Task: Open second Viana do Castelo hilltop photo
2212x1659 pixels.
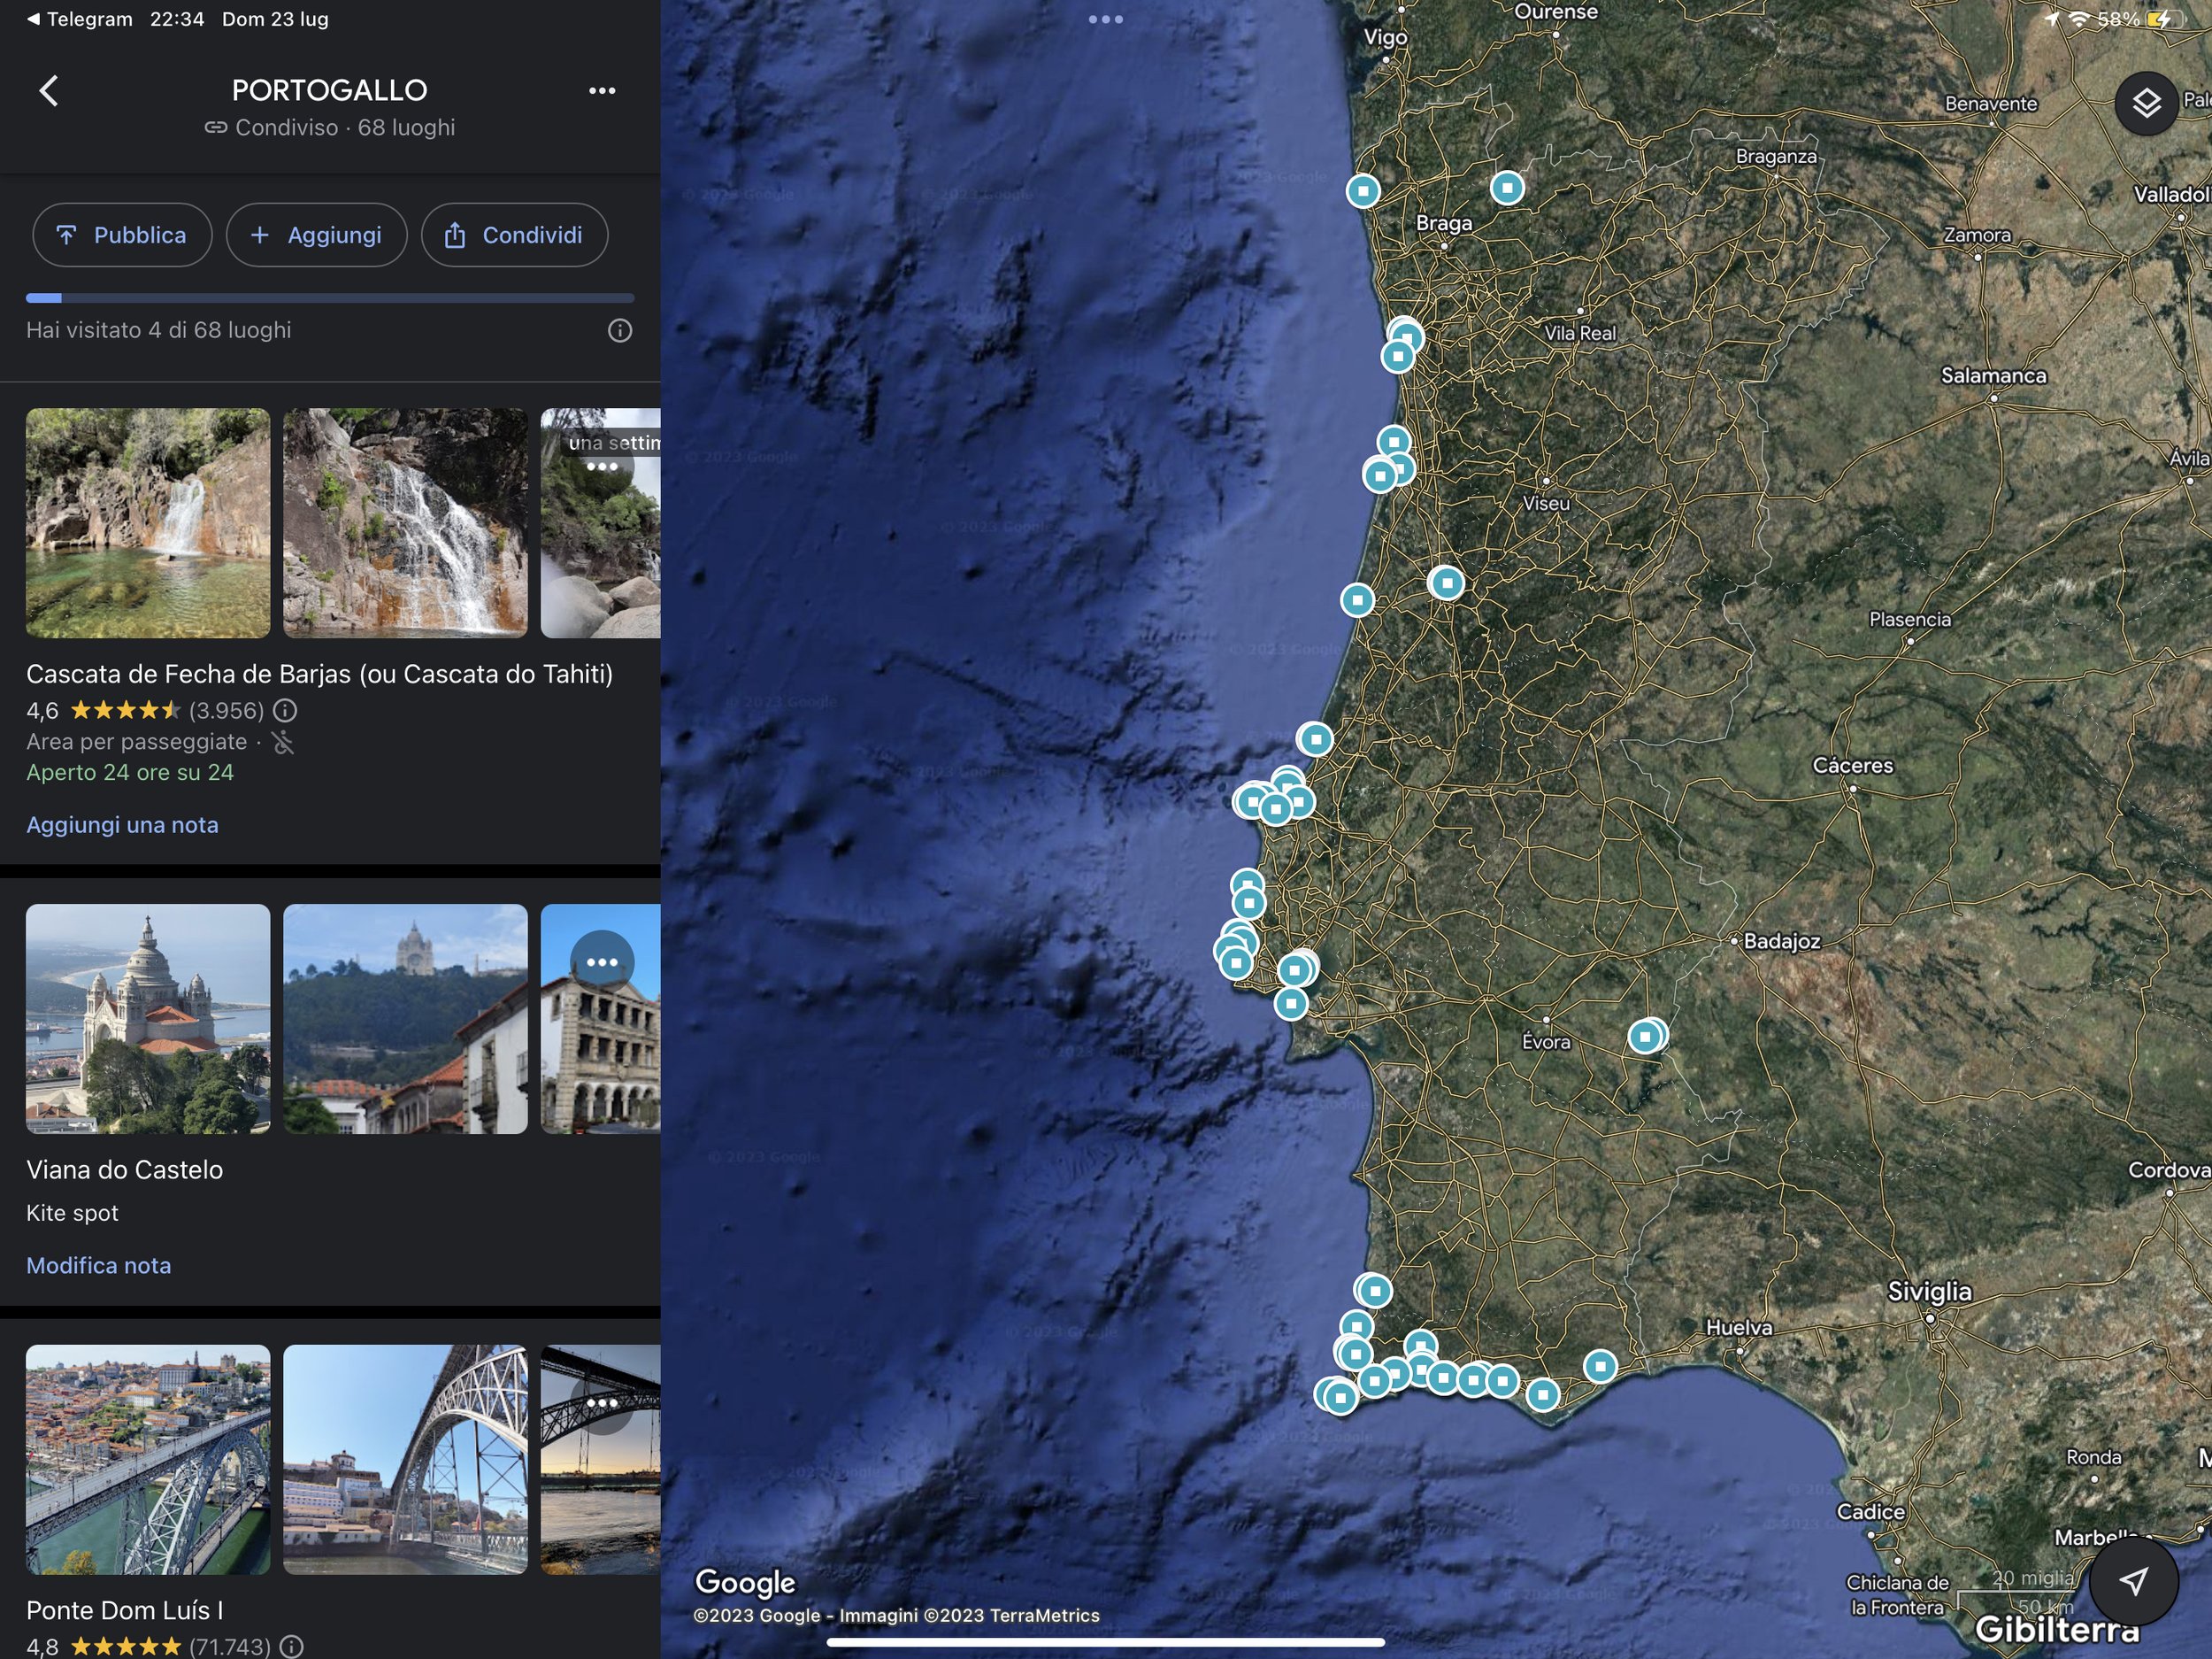Action: [x=405, y=1019]
